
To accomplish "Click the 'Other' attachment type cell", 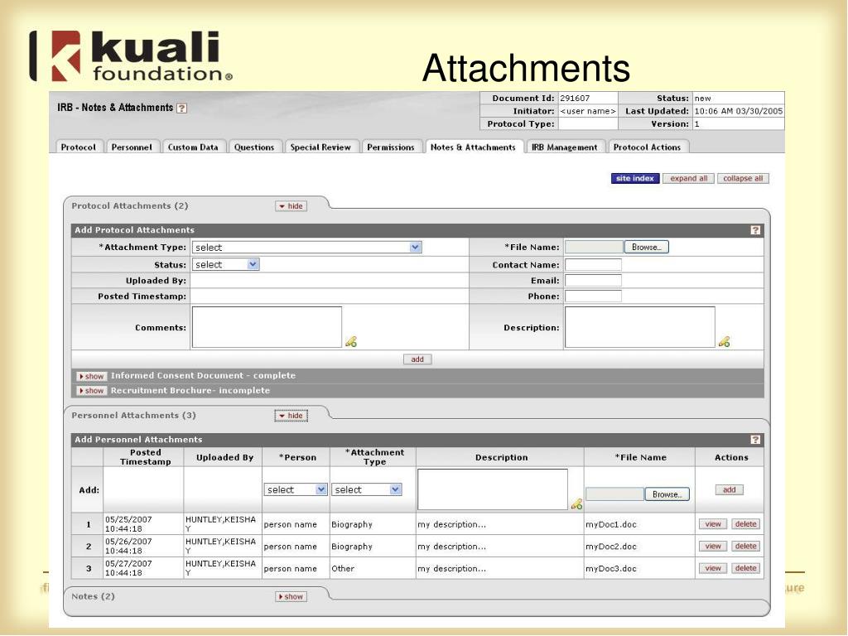I will pyautogui.click(x=373, y=569).
